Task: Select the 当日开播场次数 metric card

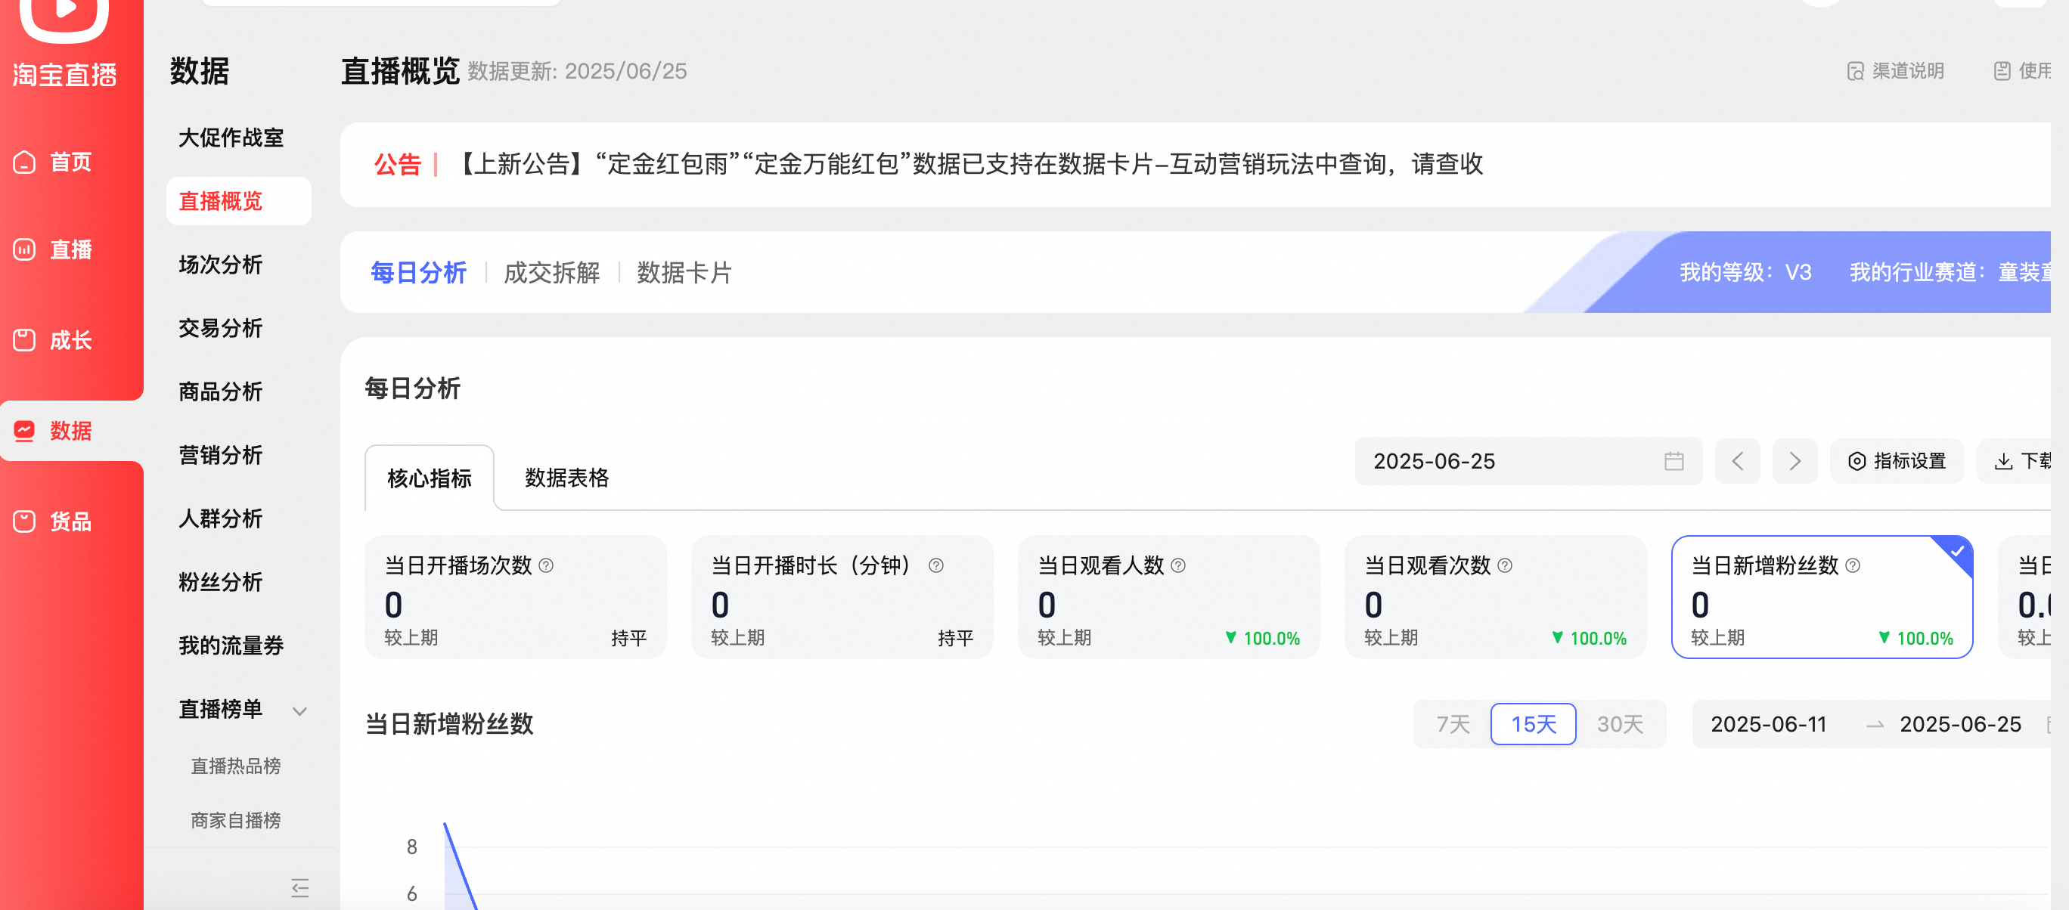Action: 516,597
